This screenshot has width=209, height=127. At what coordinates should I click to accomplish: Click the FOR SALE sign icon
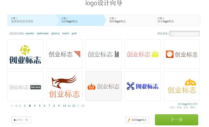[x=35, y=87]
